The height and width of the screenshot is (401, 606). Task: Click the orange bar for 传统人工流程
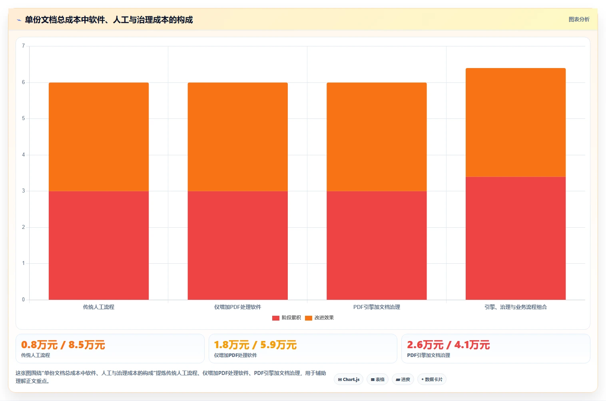pyautogui.click(x=99, y=137)
